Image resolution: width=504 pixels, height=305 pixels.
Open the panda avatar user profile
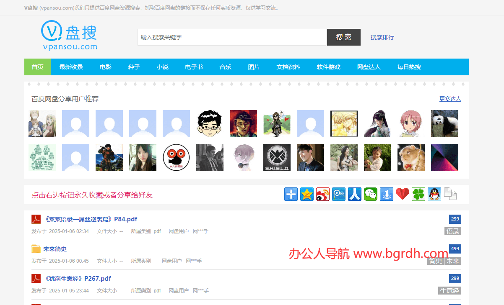(444, 123)
